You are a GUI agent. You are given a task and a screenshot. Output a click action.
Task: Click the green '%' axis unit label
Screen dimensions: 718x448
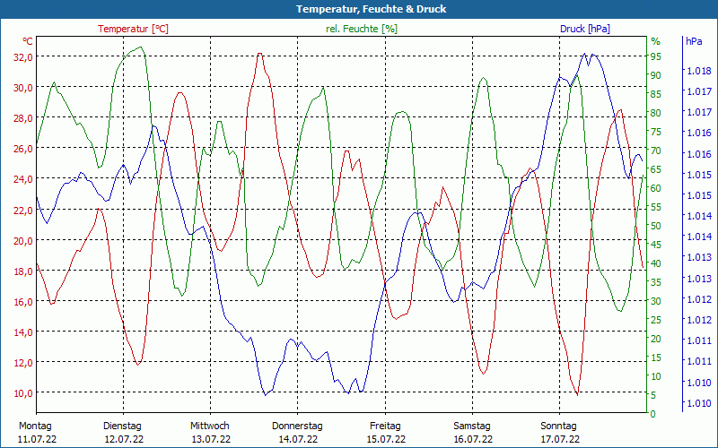(x=655, y=41)
